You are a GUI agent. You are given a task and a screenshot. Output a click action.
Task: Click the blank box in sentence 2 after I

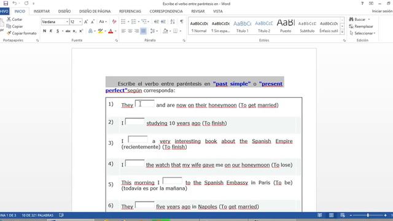(x=135, y=122)
